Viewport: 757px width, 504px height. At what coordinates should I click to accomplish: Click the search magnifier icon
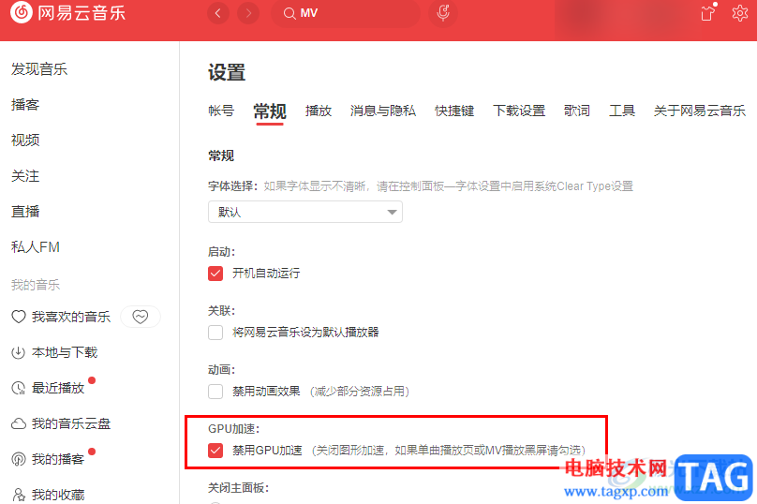289,13
